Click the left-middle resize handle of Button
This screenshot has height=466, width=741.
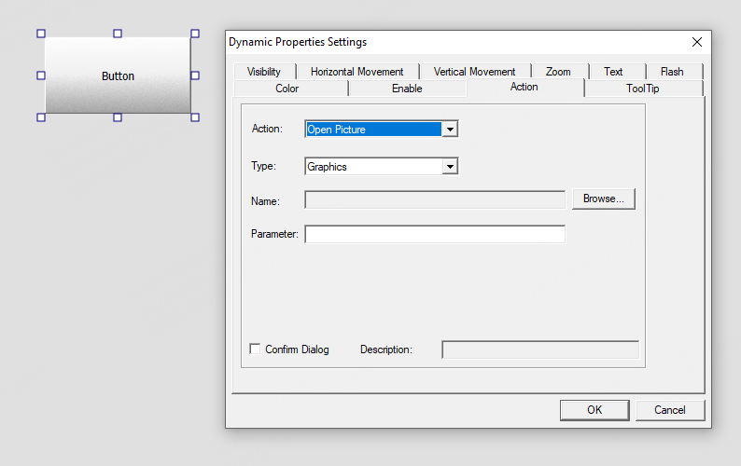click(41, 75)
